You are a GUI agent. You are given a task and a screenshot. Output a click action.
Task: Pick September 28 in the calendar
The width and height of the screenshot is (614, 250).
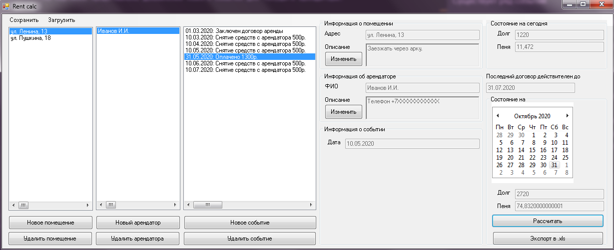500,135
